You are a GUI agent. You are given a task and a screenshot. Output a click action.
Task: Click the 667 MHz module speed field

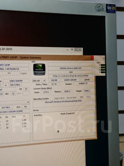tap(6, 107)
